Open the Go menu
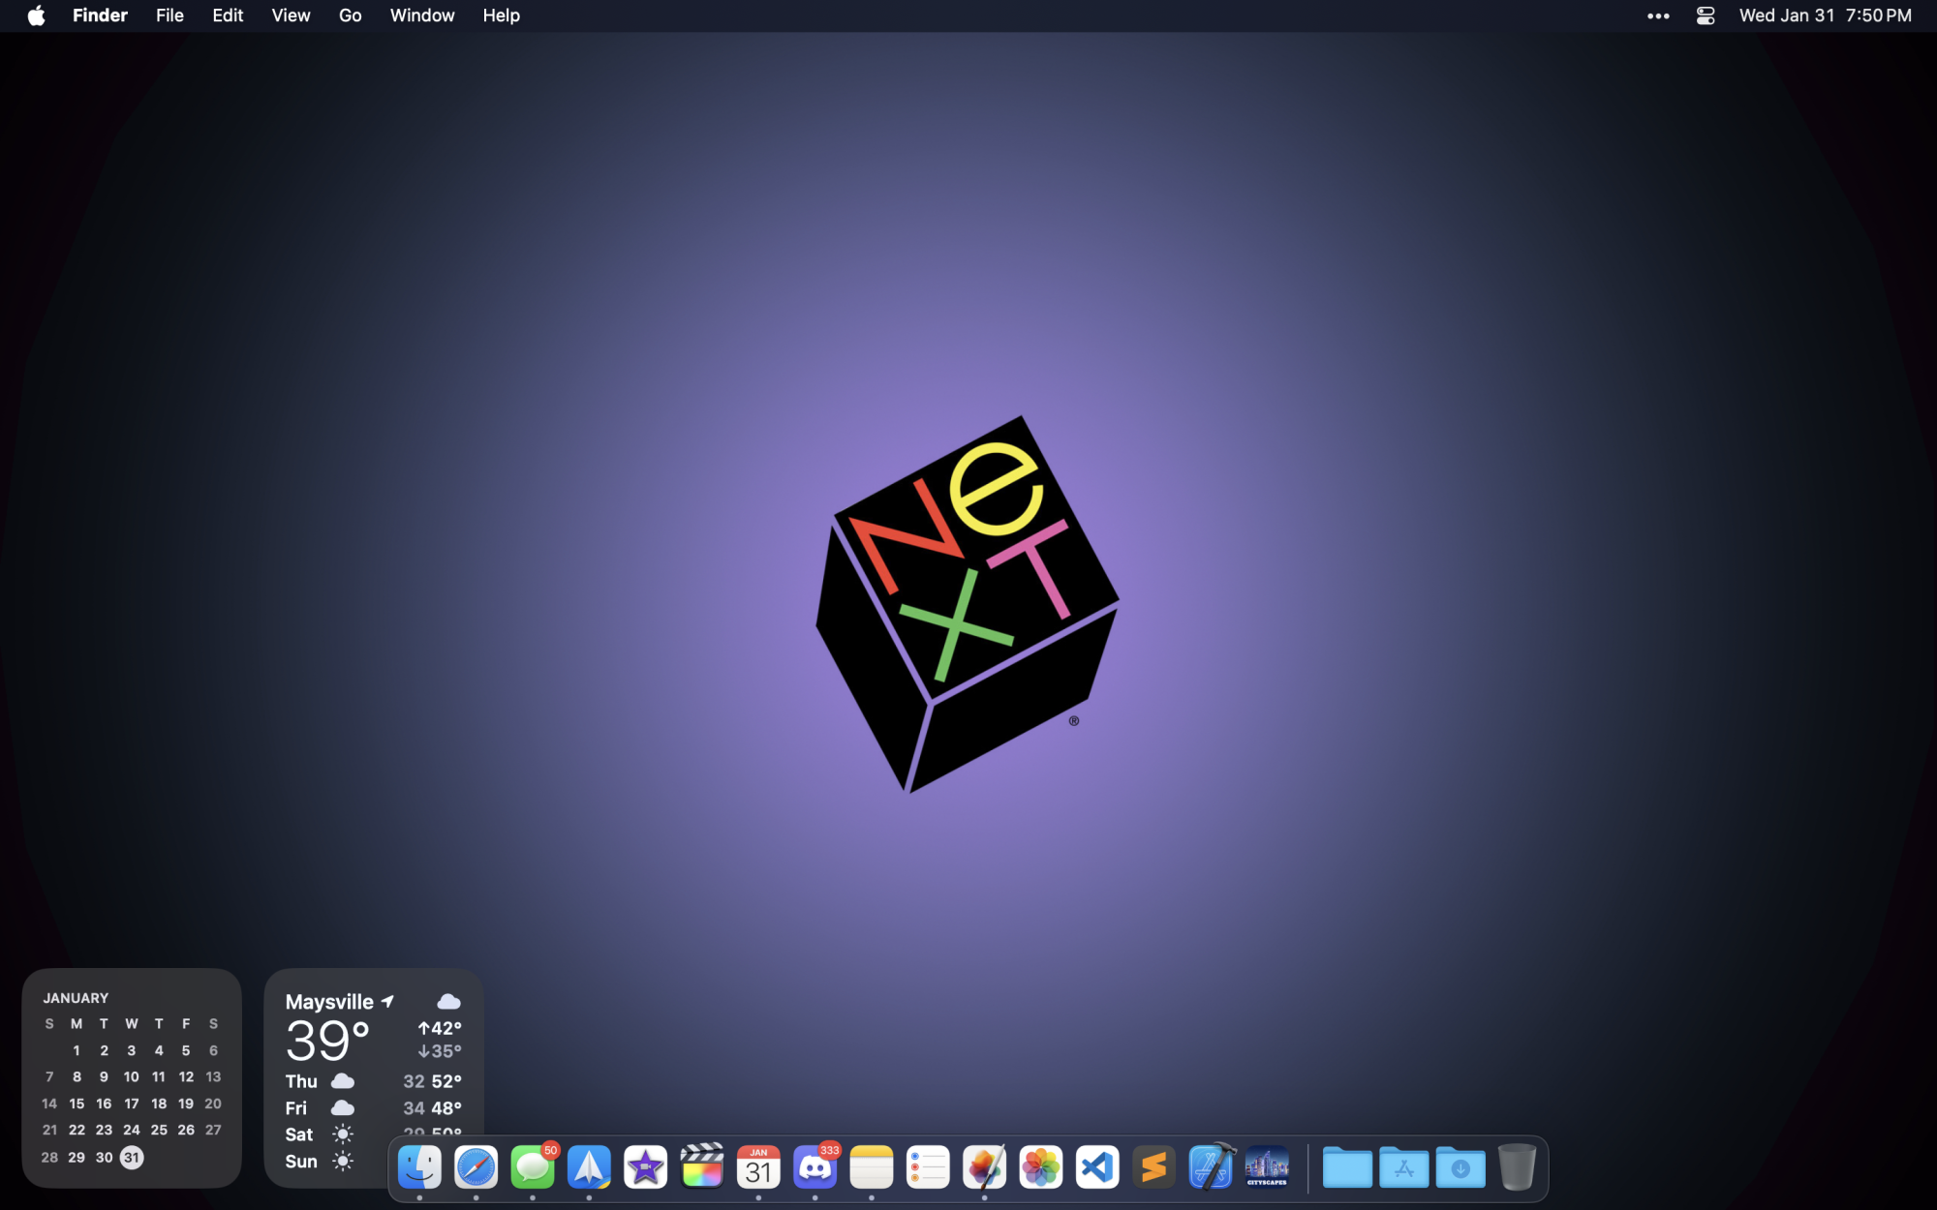1937x1210 pixels. [x=351, y=15]
